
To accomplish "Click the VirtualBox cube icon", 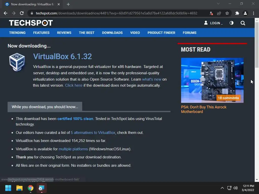I will [17, 62].
